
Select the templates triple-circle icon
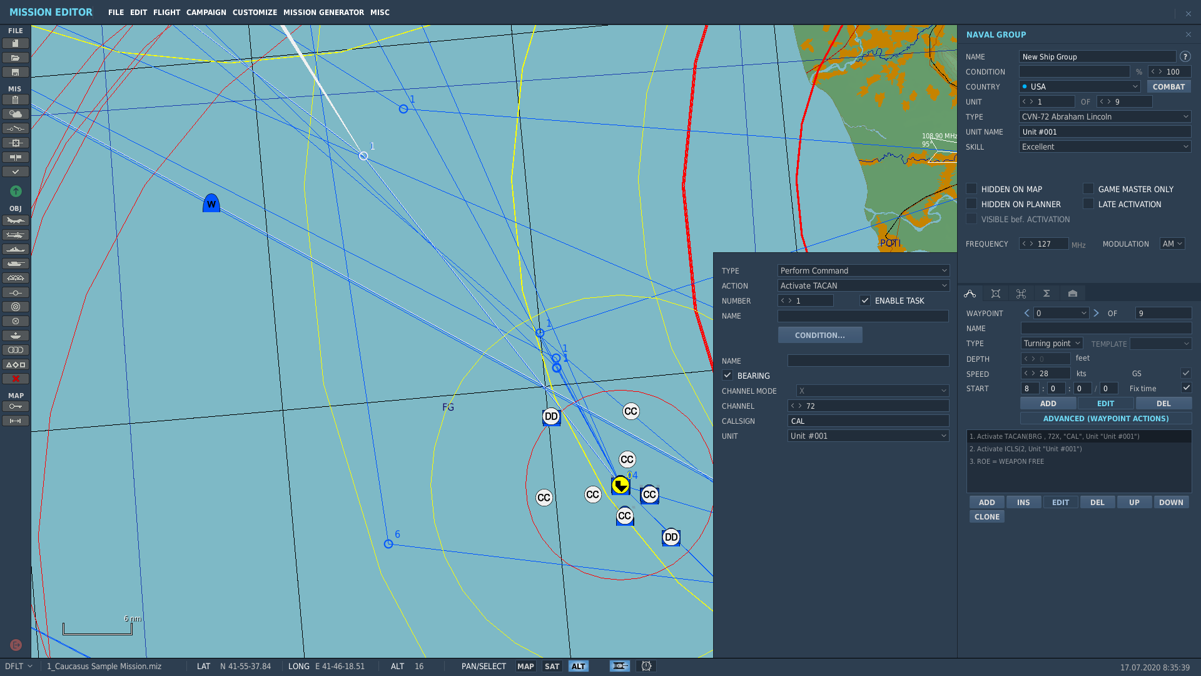(x=16, y=350)
